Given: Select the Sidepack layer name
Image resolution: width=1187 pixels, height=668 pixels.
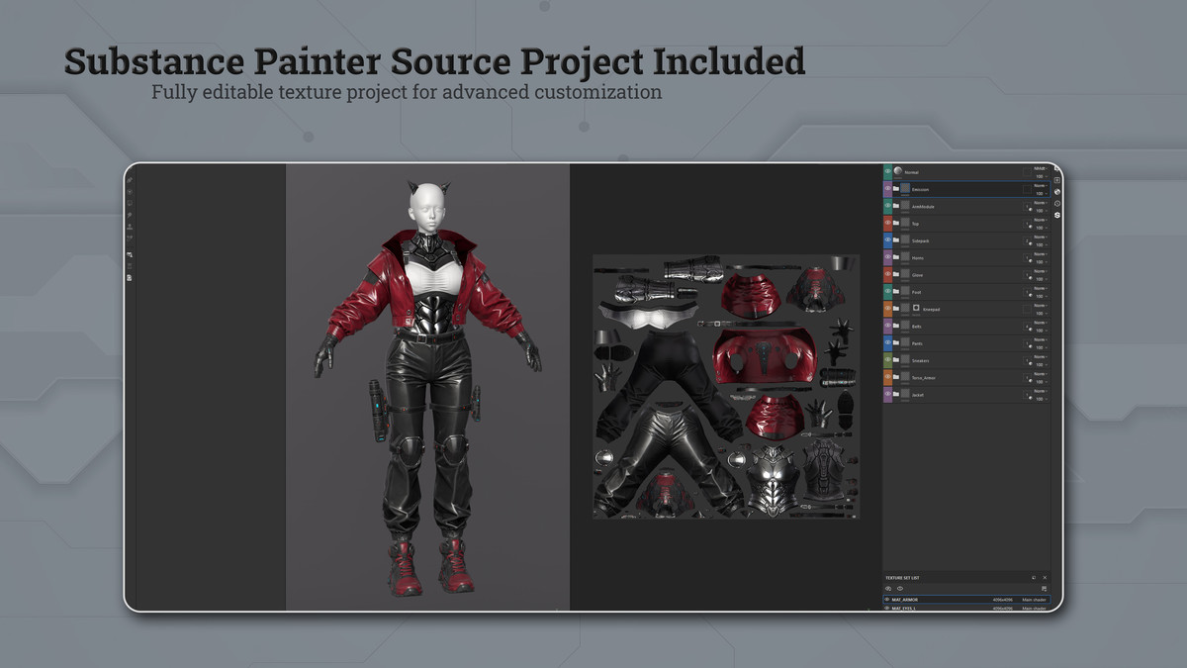Looking at the screenshot, I should (x=920, y=240).
